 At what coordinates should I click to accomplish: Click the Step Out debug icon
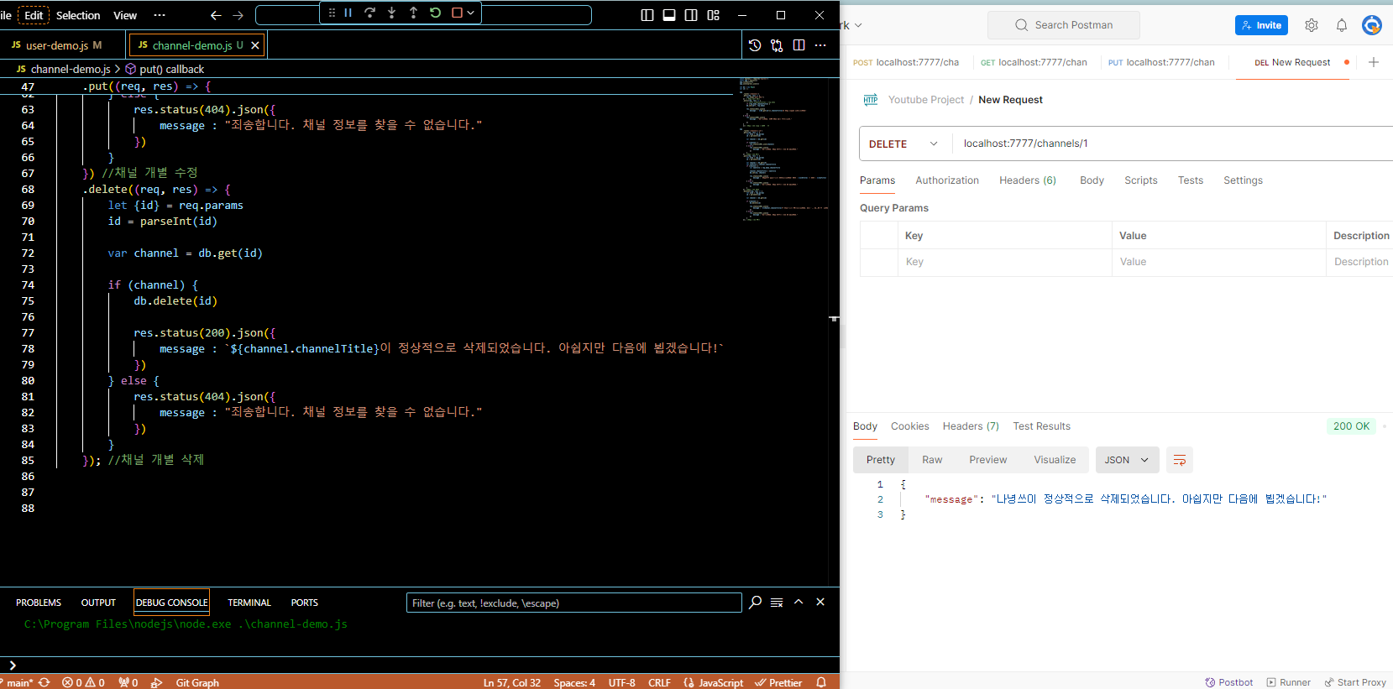(x=413, y=13)
